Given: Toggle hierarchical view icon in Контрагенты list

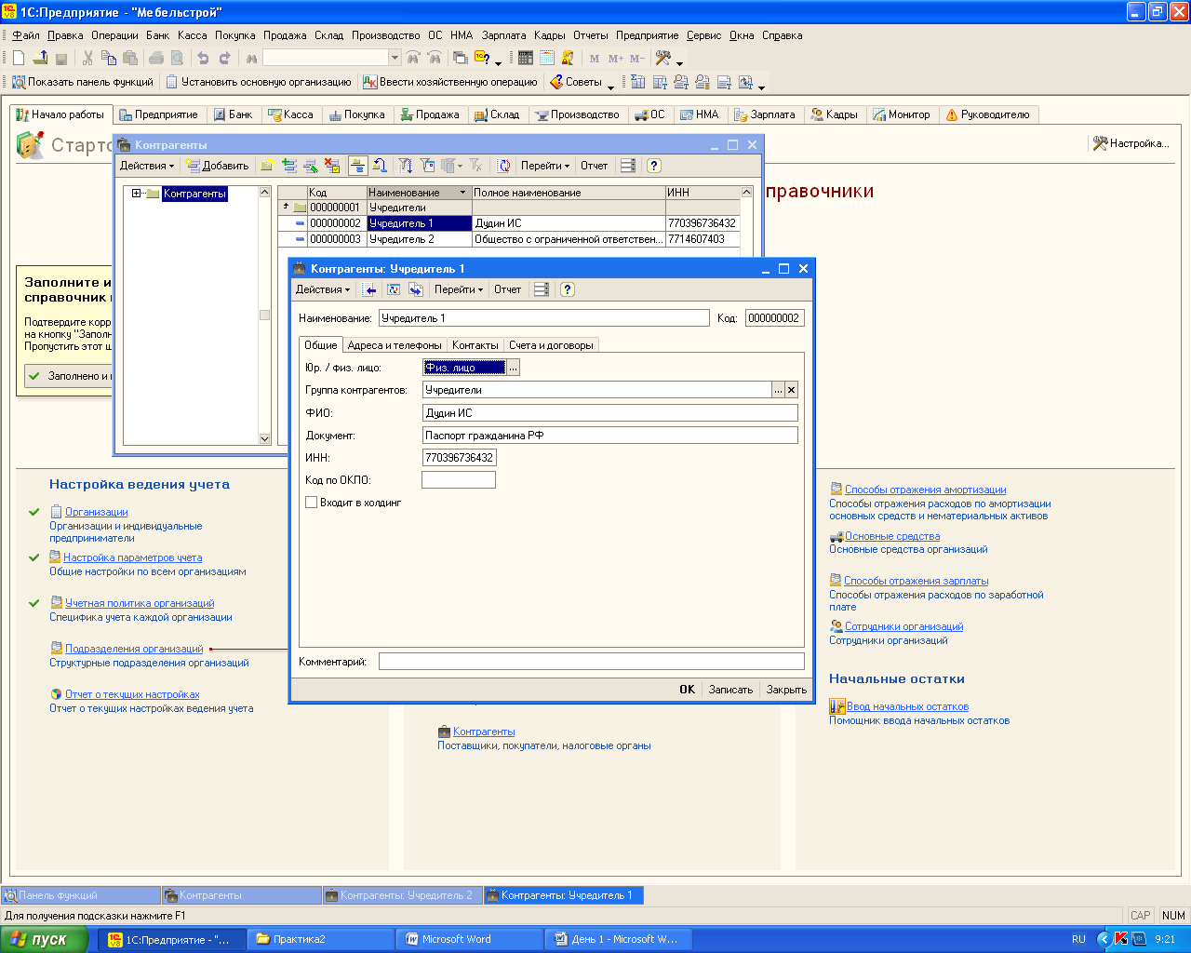Looking at the screenshot, I should click(x=358, y=166).
